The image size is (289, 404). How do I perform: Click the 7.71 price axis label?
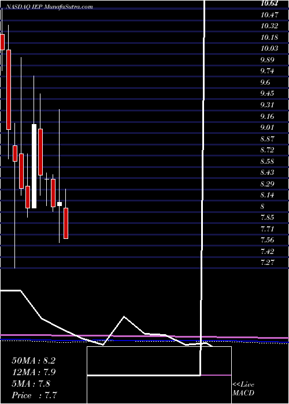(267, 229)
